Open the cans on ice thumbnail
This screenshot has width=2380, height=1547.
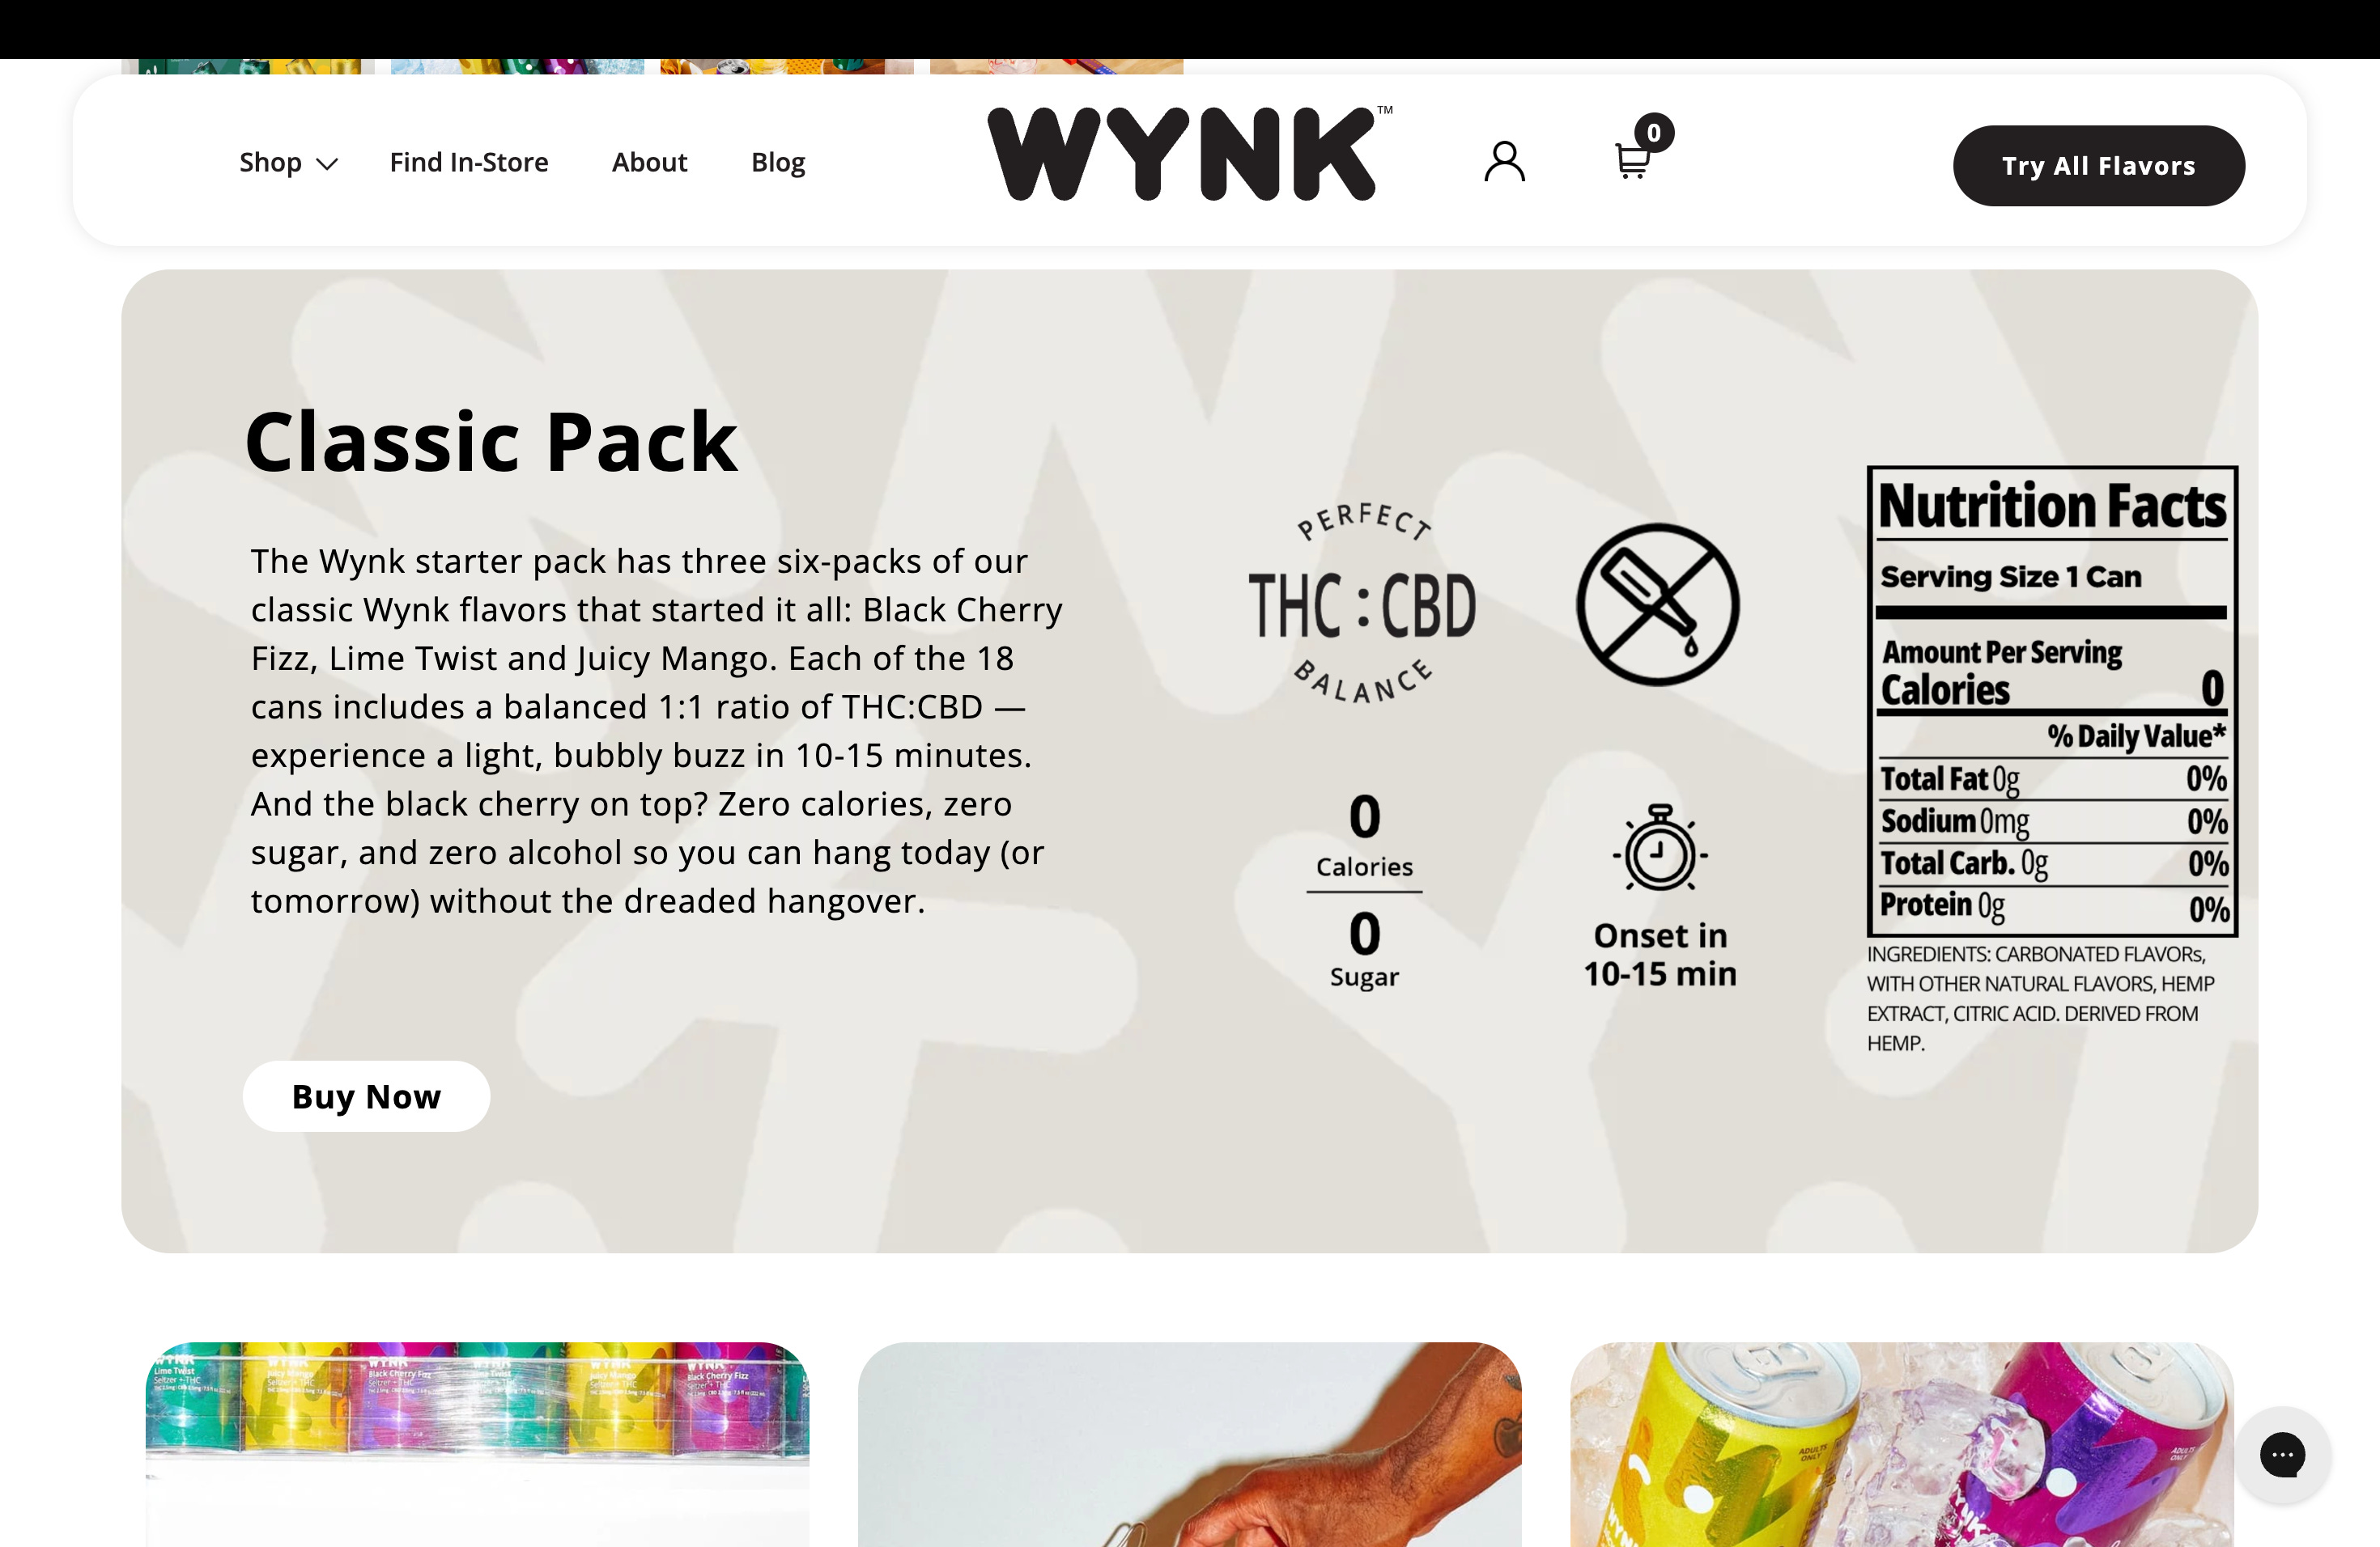point(1902,1444)
